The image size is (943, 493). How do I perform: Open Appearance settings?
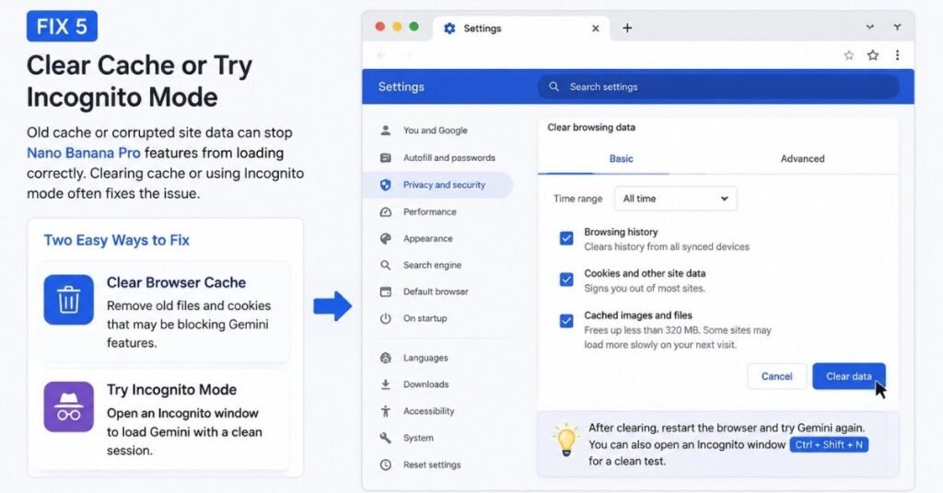(x=437, y=238)
